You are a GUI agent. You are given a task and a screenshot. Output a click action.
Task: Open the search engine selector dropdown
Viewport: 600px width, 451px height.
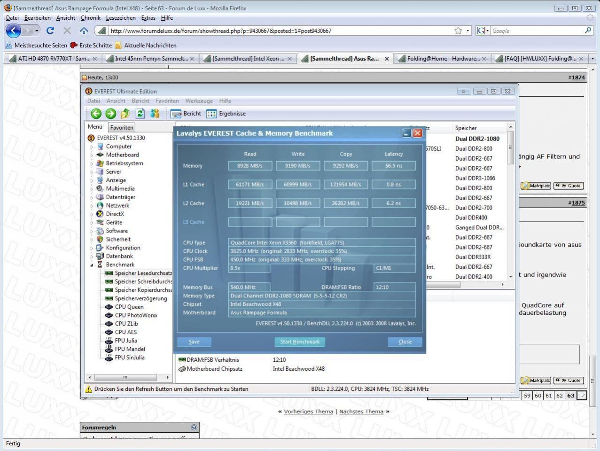coord(483,31)
